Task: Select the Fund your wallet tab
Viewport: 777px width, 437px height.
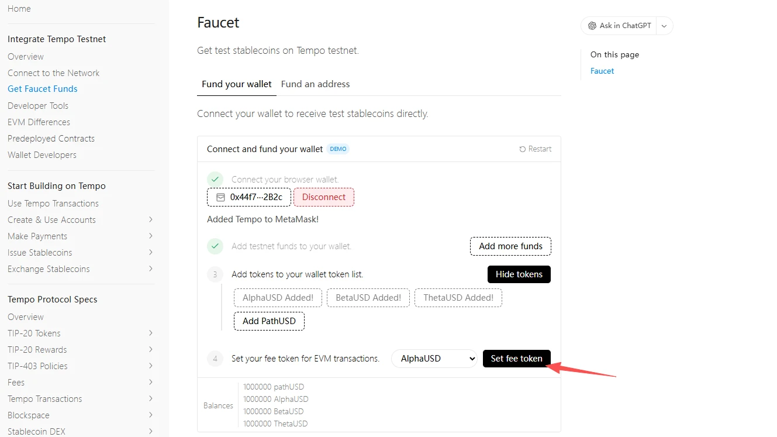Action: (x=236, y=84)
